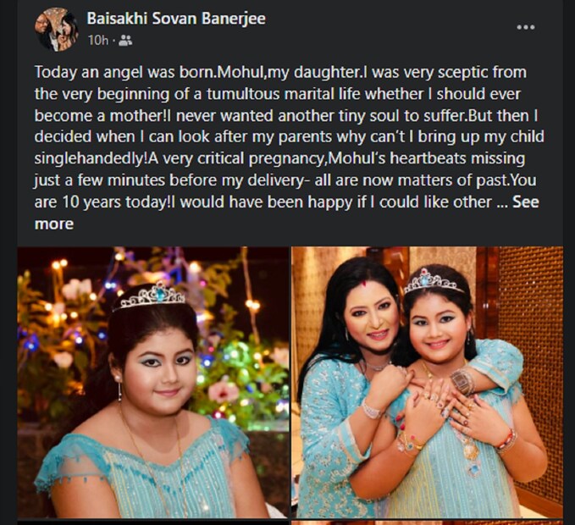
Task: Open Baisakhi Sovan Banerjee's profile picture
Action: coord(57,30)
